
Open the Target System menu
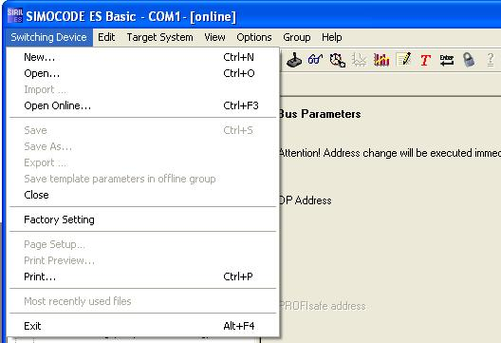click(x=159, y=37)
